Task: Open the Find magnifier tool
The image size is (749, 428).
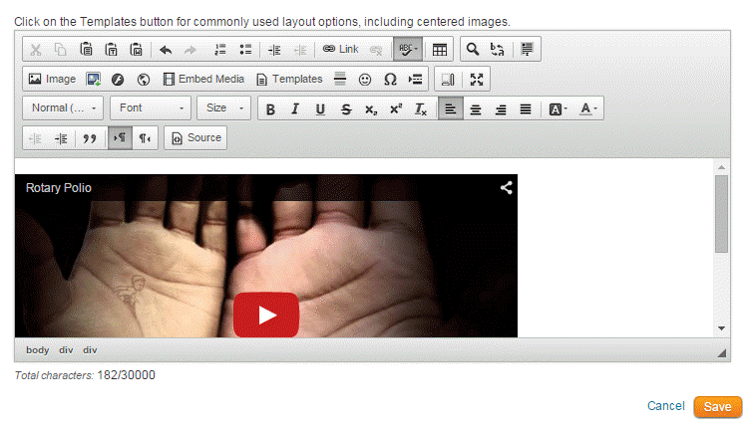Action: tap(473, 49)
